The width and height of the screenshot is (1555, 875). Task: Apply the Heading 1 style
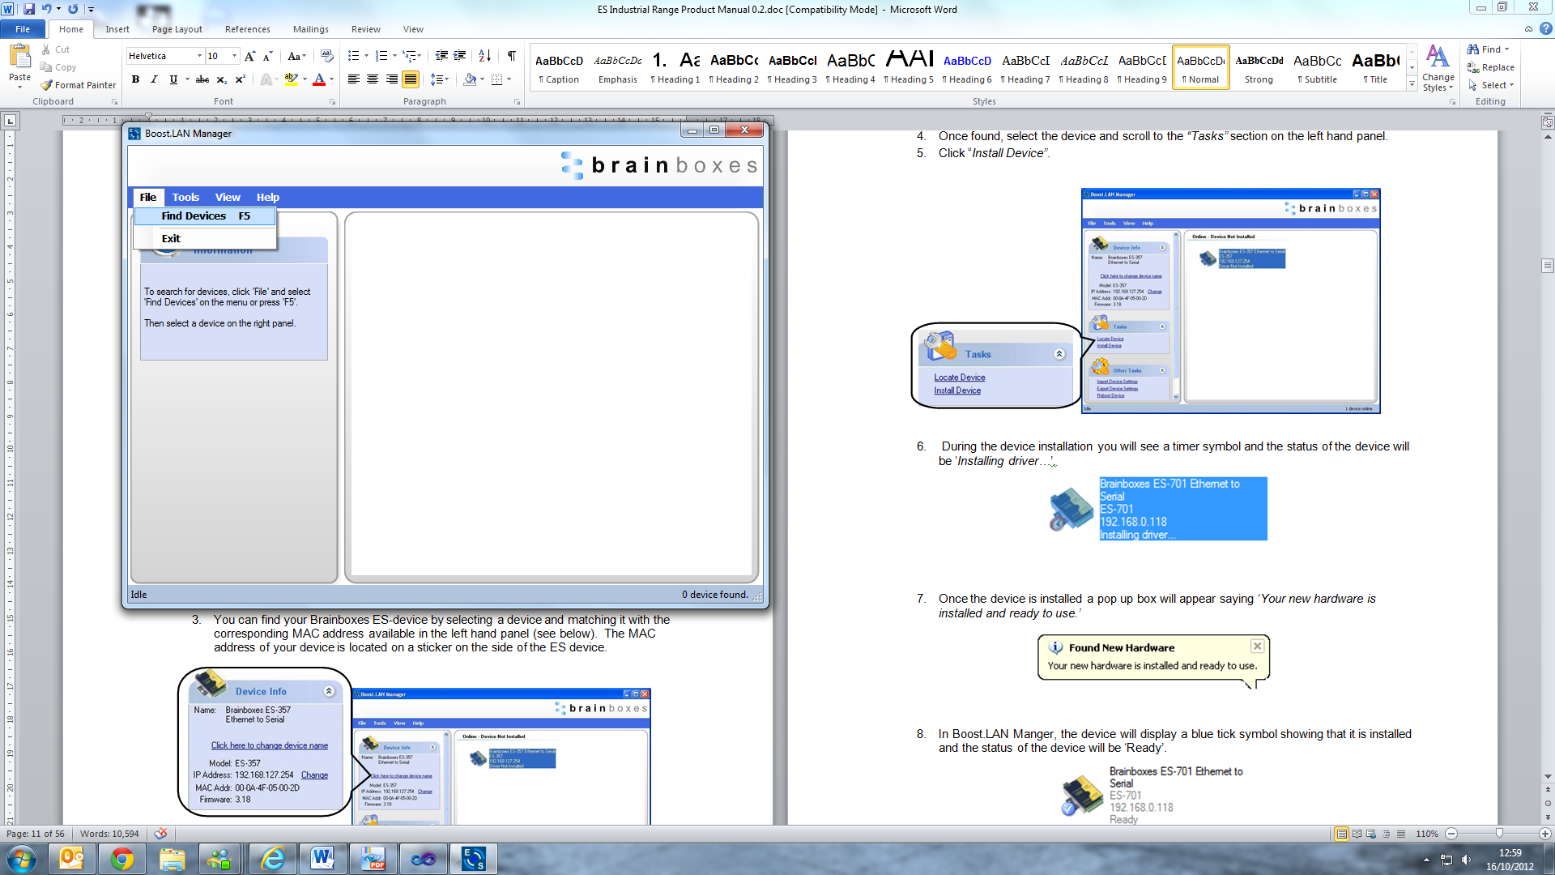[675, 68]
